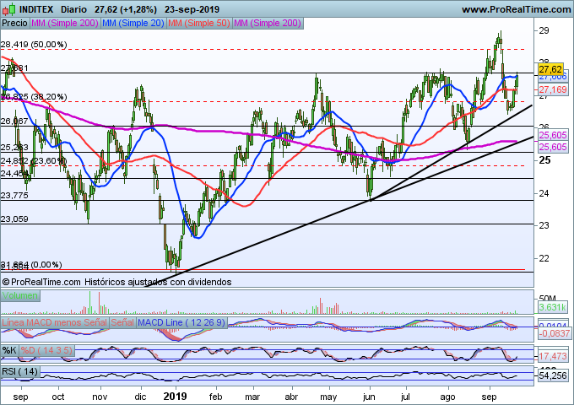Click the 27,62 (+1,28%) price readout

(x=126, y=9)
